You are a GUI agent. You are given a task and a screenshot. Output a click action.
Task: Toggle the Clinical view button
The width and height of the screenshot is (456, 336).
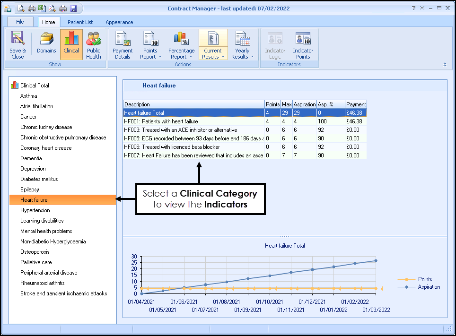click(71, 45)
